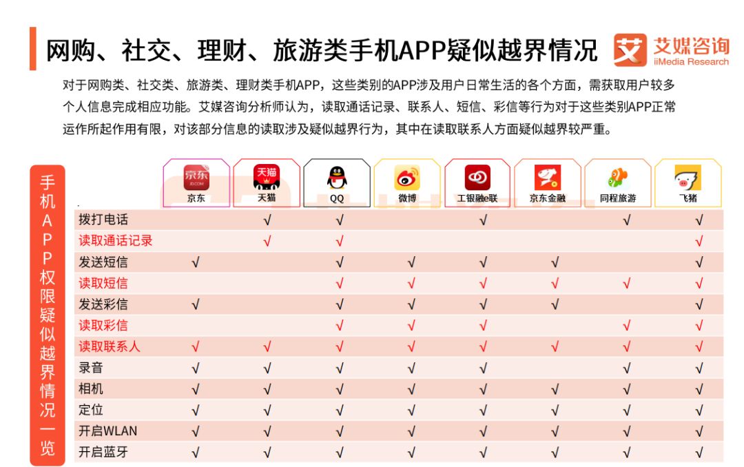Select the 读取短信 row label
The width and height of the screenshot is (744, 467).
pos(103,283)
